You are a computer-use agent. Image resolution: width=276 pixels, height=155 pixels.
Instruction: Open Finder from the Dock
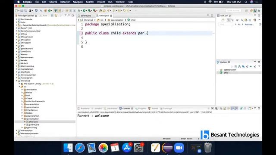68,148
